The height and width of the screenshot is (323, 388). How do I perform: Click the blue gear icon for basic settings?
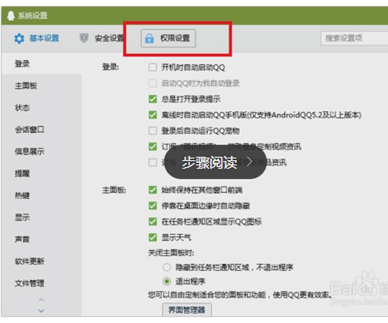point(19,39)
